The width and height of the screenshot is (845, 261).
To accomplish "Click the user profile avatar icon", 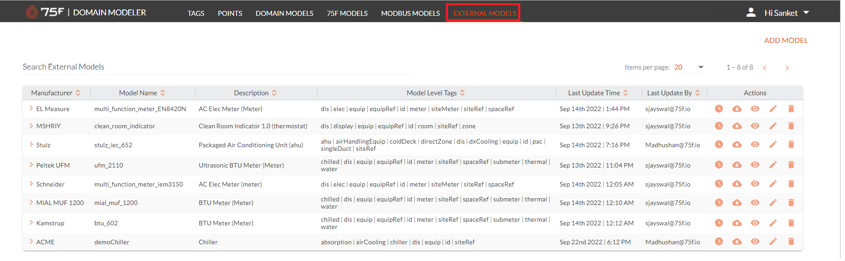I will (x=751, y=13).
